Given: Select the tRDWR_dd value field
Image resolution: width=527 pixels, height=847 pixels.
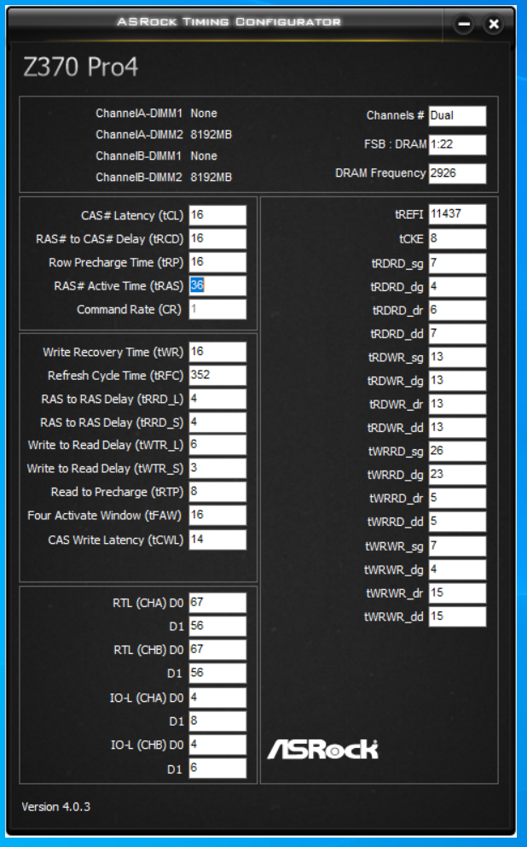Looking at the screenshot, I should tap(457, 428).
